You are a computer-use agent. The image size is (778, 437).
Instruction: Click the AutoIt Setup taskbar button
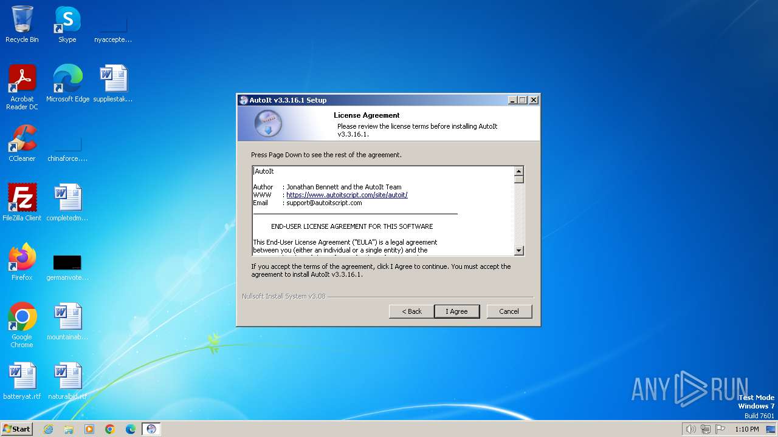click(x=151, y=429)
